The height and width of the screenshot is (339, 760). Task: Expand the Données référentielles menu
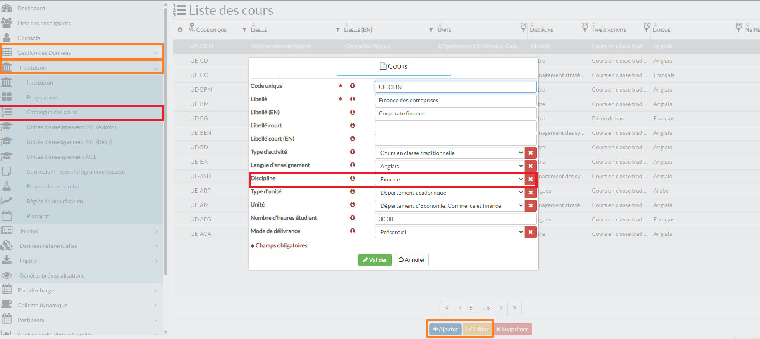[48, 246]
